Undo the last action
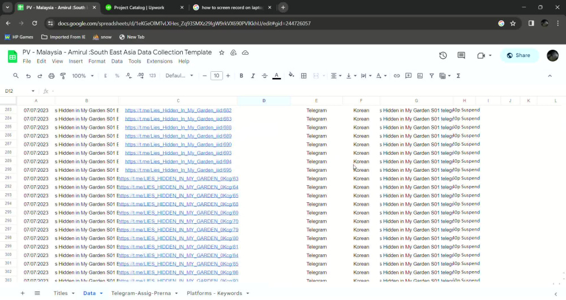Image resolution: width=566 pixels, height=300 pixels. tap(28, 76)
